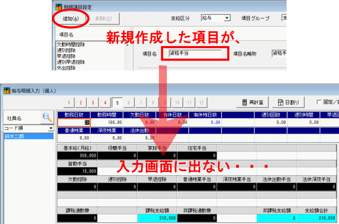Click the 勤務日数 value field
This screenshot has height=224, width=339.
point(74,122)
